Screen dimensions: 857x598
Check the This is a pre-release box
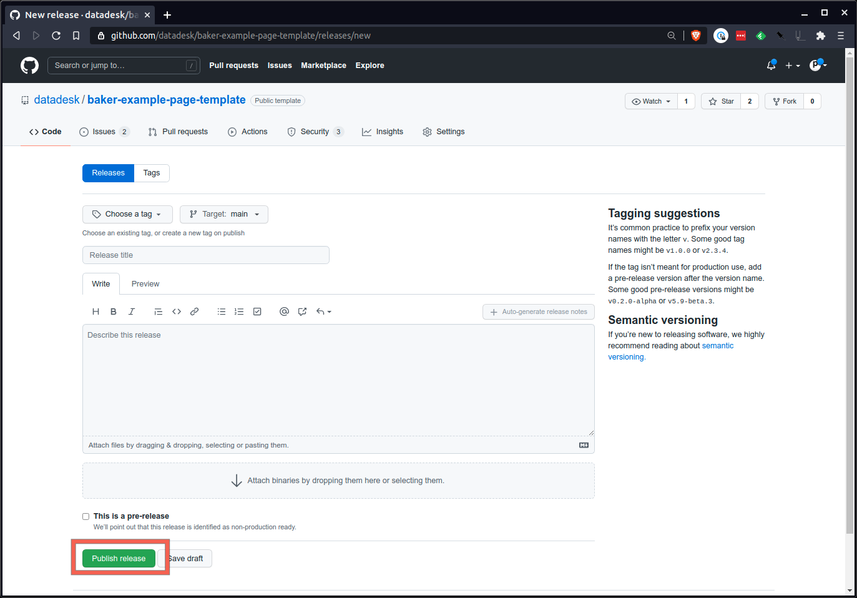pos(86,516)
